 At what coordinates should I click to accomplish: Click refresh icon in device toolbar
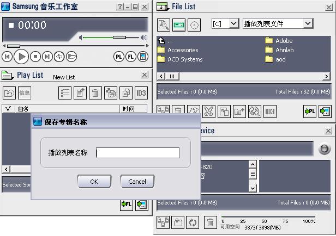click(193, 222)
